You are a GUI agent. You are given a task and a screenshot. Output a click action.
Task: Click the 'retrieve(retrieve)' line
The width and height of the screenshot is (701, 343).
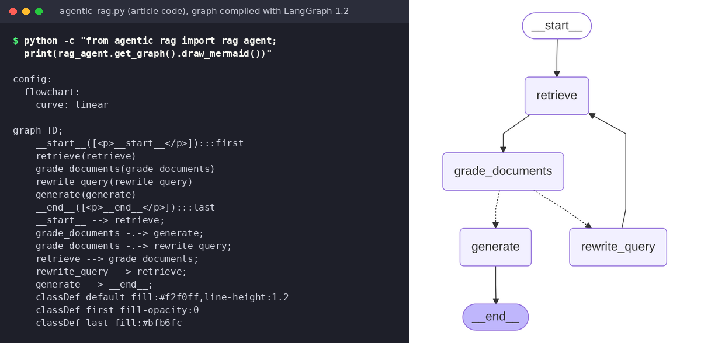86,156
